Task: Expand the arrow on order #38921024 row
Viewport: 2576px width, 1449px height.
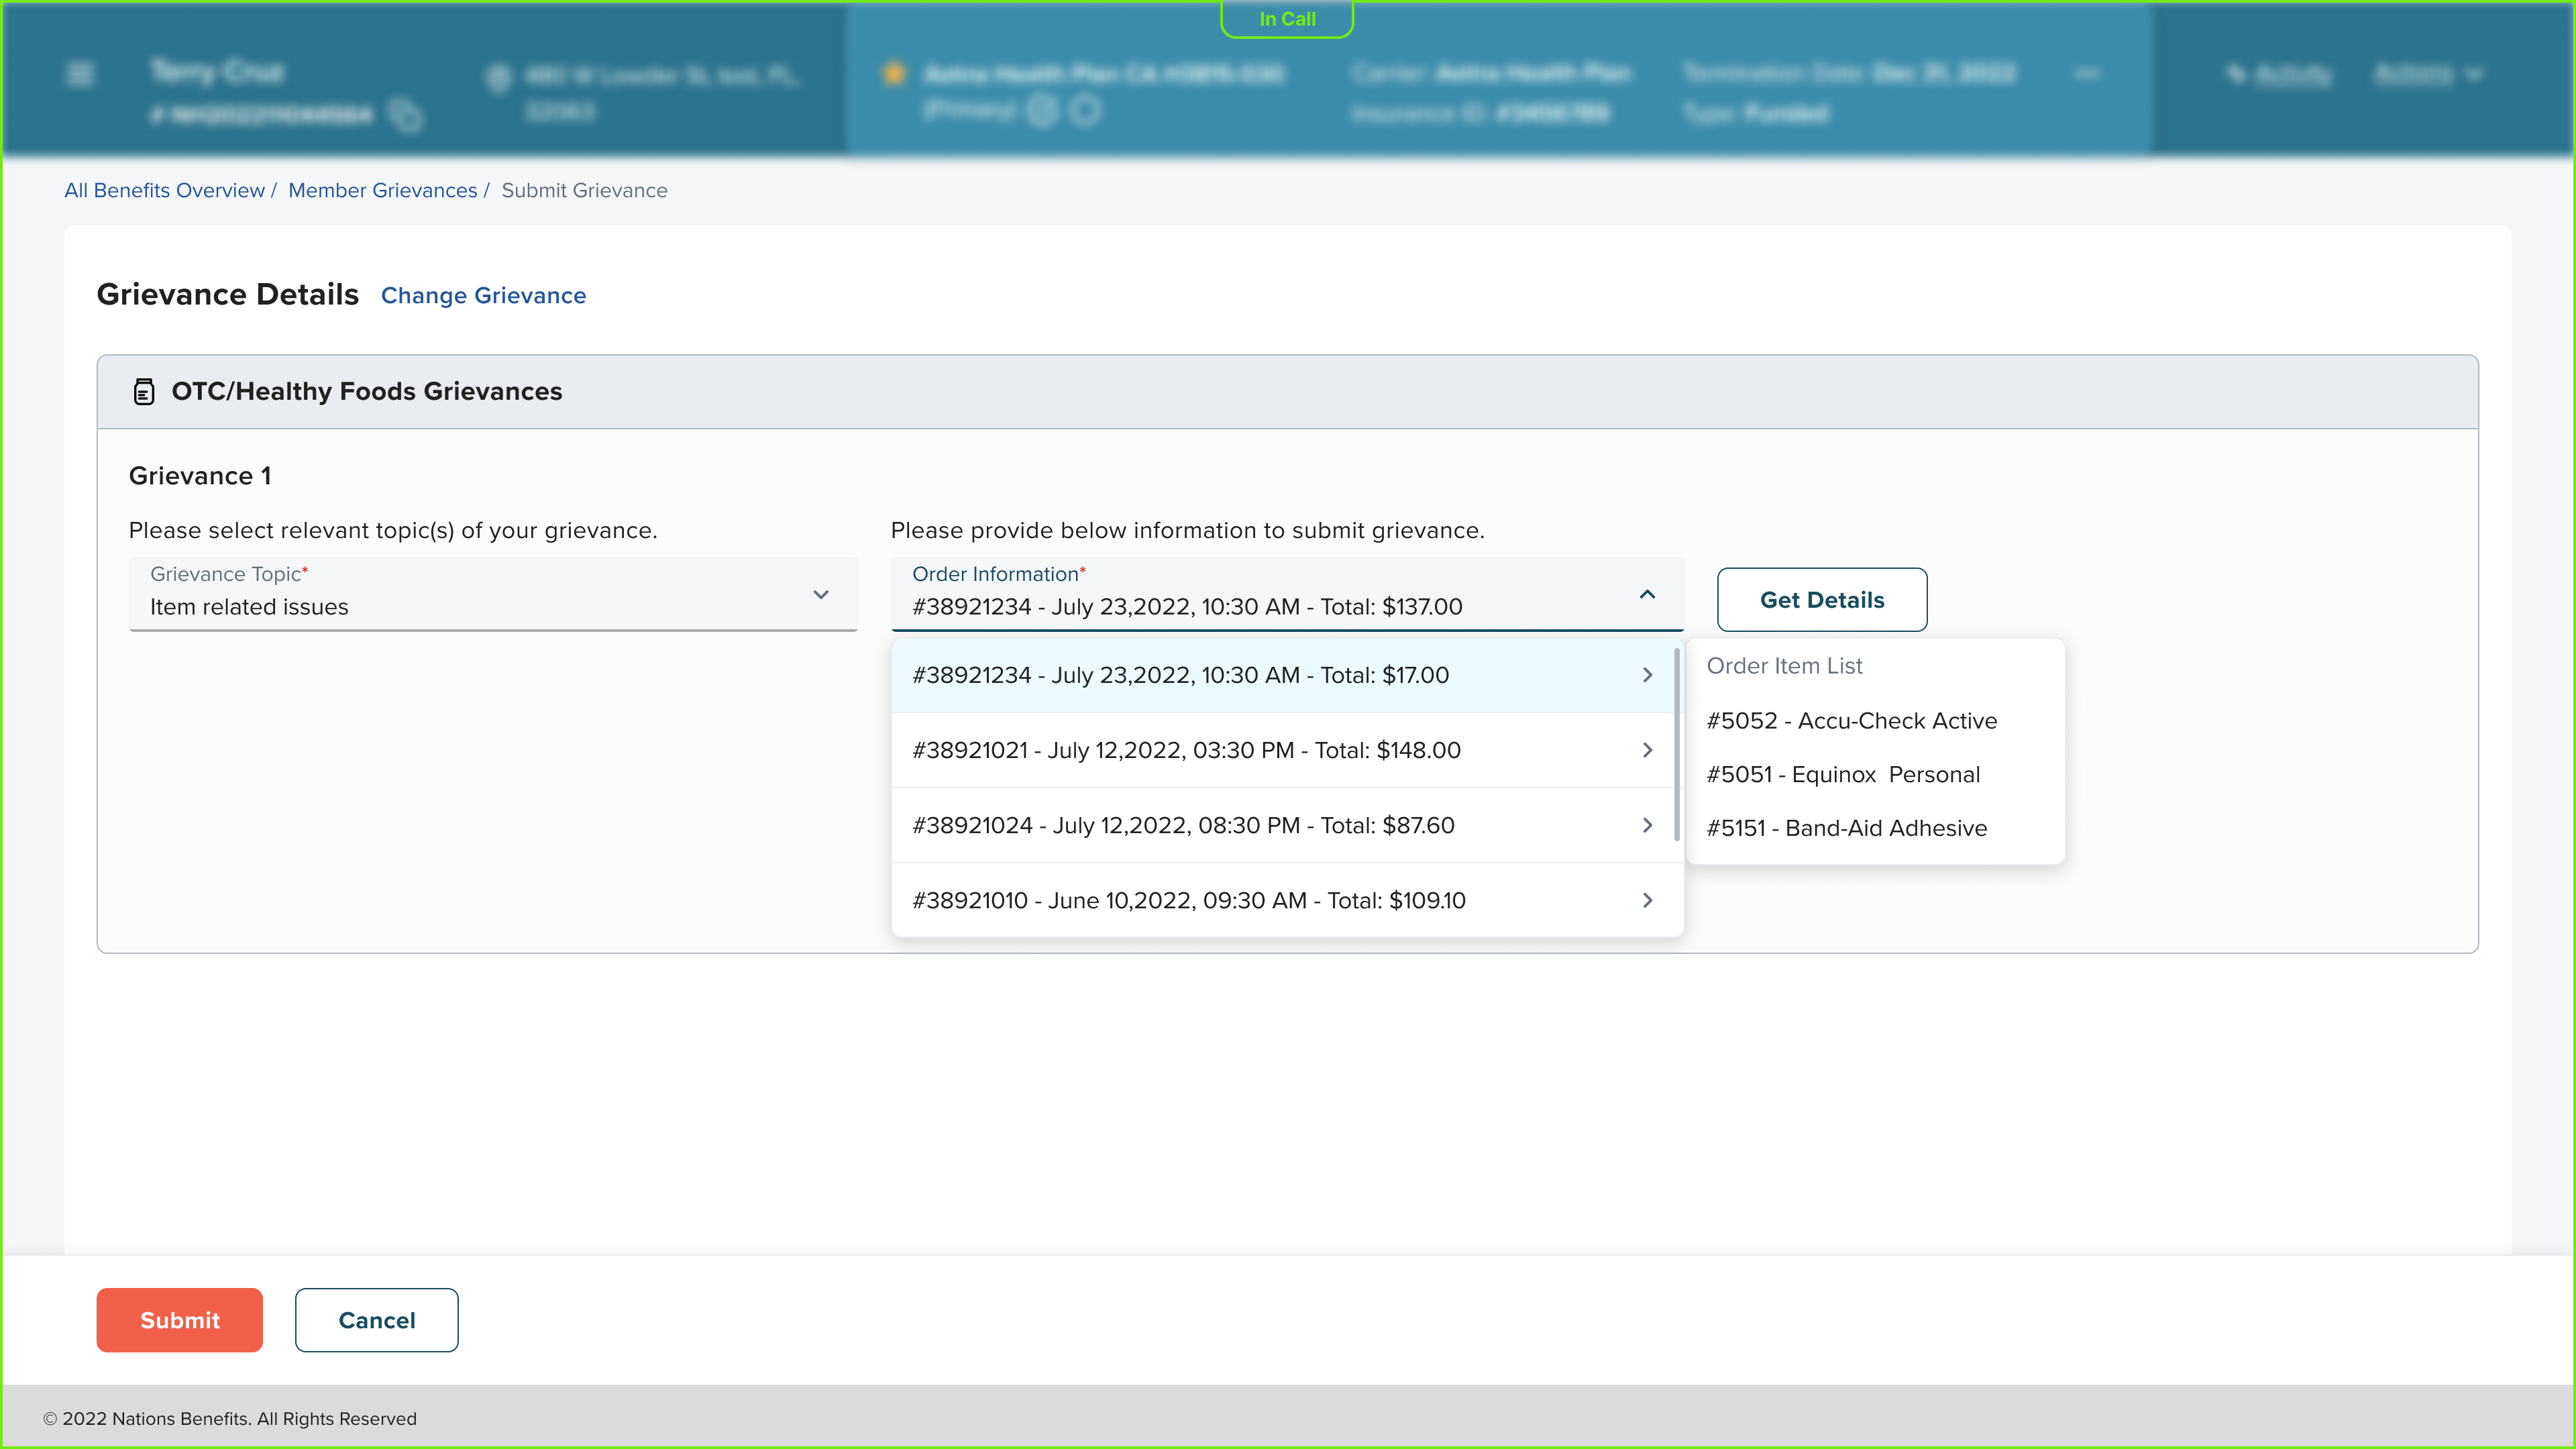Action: point(1647,825)
